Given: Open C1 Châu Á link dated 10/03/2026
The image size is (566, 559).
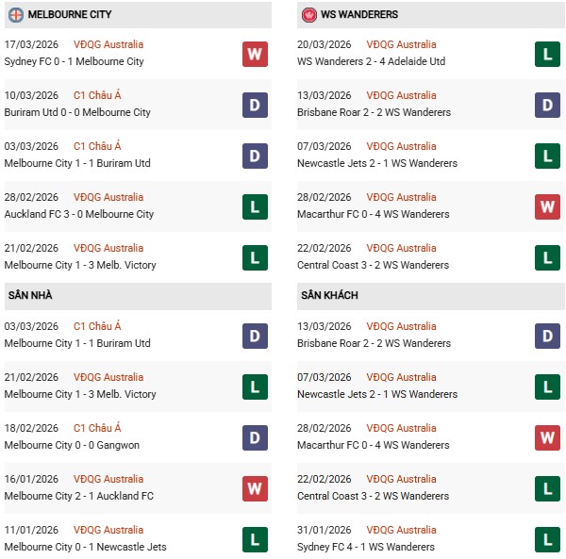Looking at the screenshot, I should pyautogui.click(x=97, y=95).
